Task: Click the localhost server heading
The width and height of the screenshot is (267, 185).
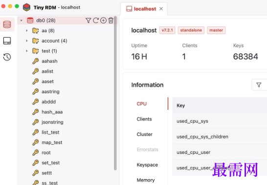Action: (144, 30)
